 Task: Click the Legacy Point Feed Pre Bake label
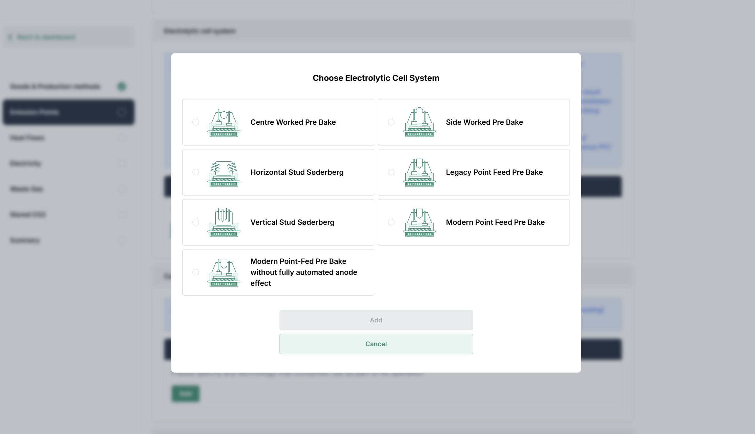tap(494, 172)
